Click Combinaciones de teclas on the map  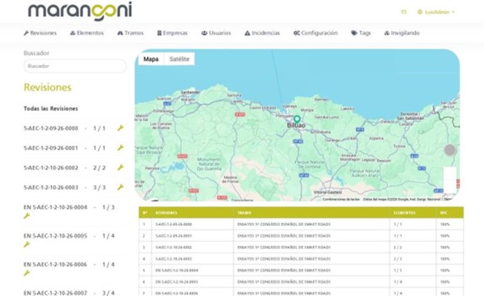[341, 199]
